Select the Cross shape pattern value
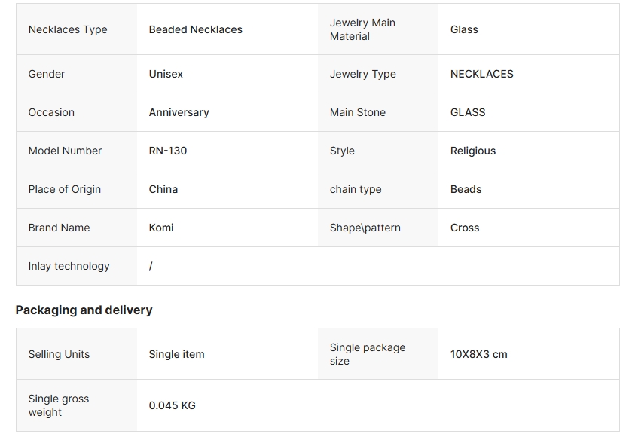This screenshot has width=626, height=446. (x=465, y=228)
